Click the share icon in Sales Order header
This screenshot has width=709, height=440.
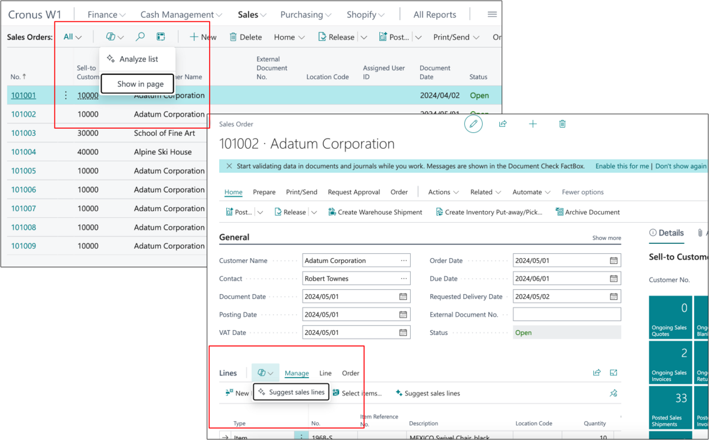[x=503, y=124]
